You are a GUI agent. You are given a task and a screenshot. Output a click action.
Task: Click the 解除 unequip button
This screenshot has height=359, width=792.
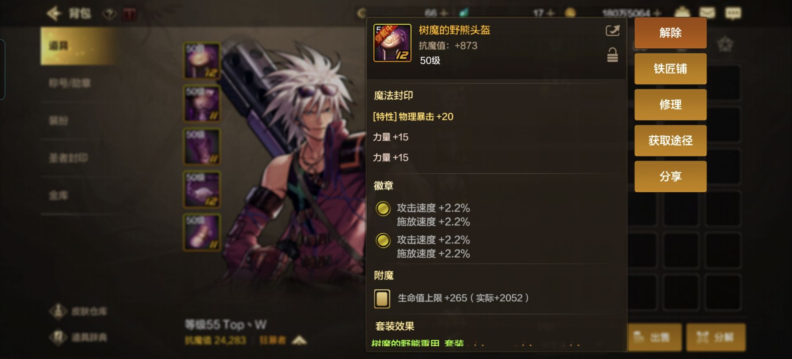(x=670, y=33)
